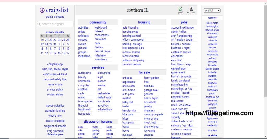Viewport: 267px width, 139px height.
Task: Go to nearby lake of ozarks site
Action: pyautogui.click(x=212, y=69)
